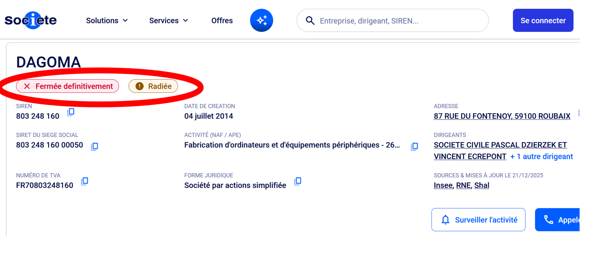Viewport: 593px width, 262px height.
Task: Copy the activité NAF/APE code
Action: [414, 146]
